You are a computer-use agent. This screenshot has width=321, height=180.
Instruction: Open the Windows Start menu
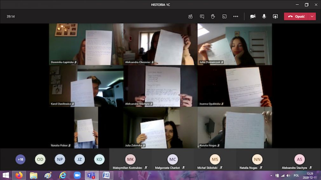click(6, 175)
